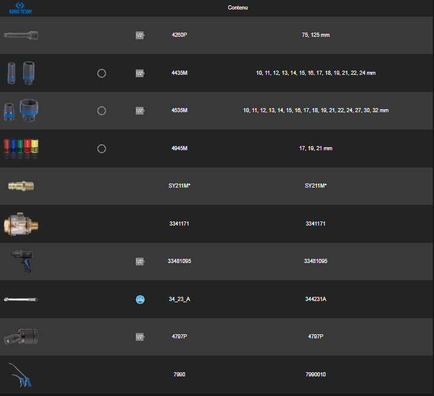This screenshot has height=396, width=434.
Task: Click the blue round icon beside 34_23_A
Action: tap(140, 299)
